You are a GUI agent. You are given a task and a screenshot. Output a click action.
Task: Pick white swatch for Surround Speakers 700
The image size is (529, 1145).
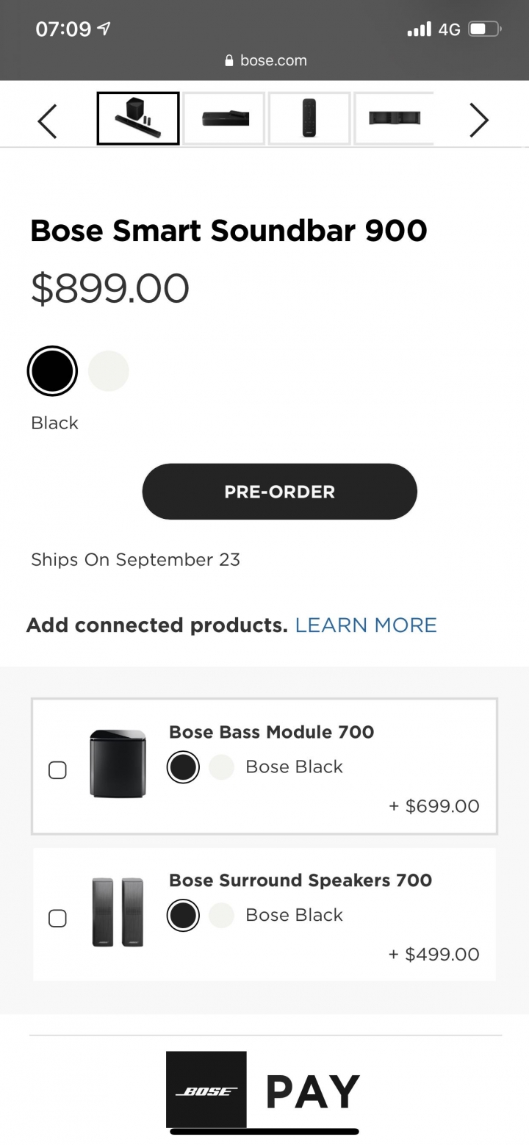coord(221,916)
